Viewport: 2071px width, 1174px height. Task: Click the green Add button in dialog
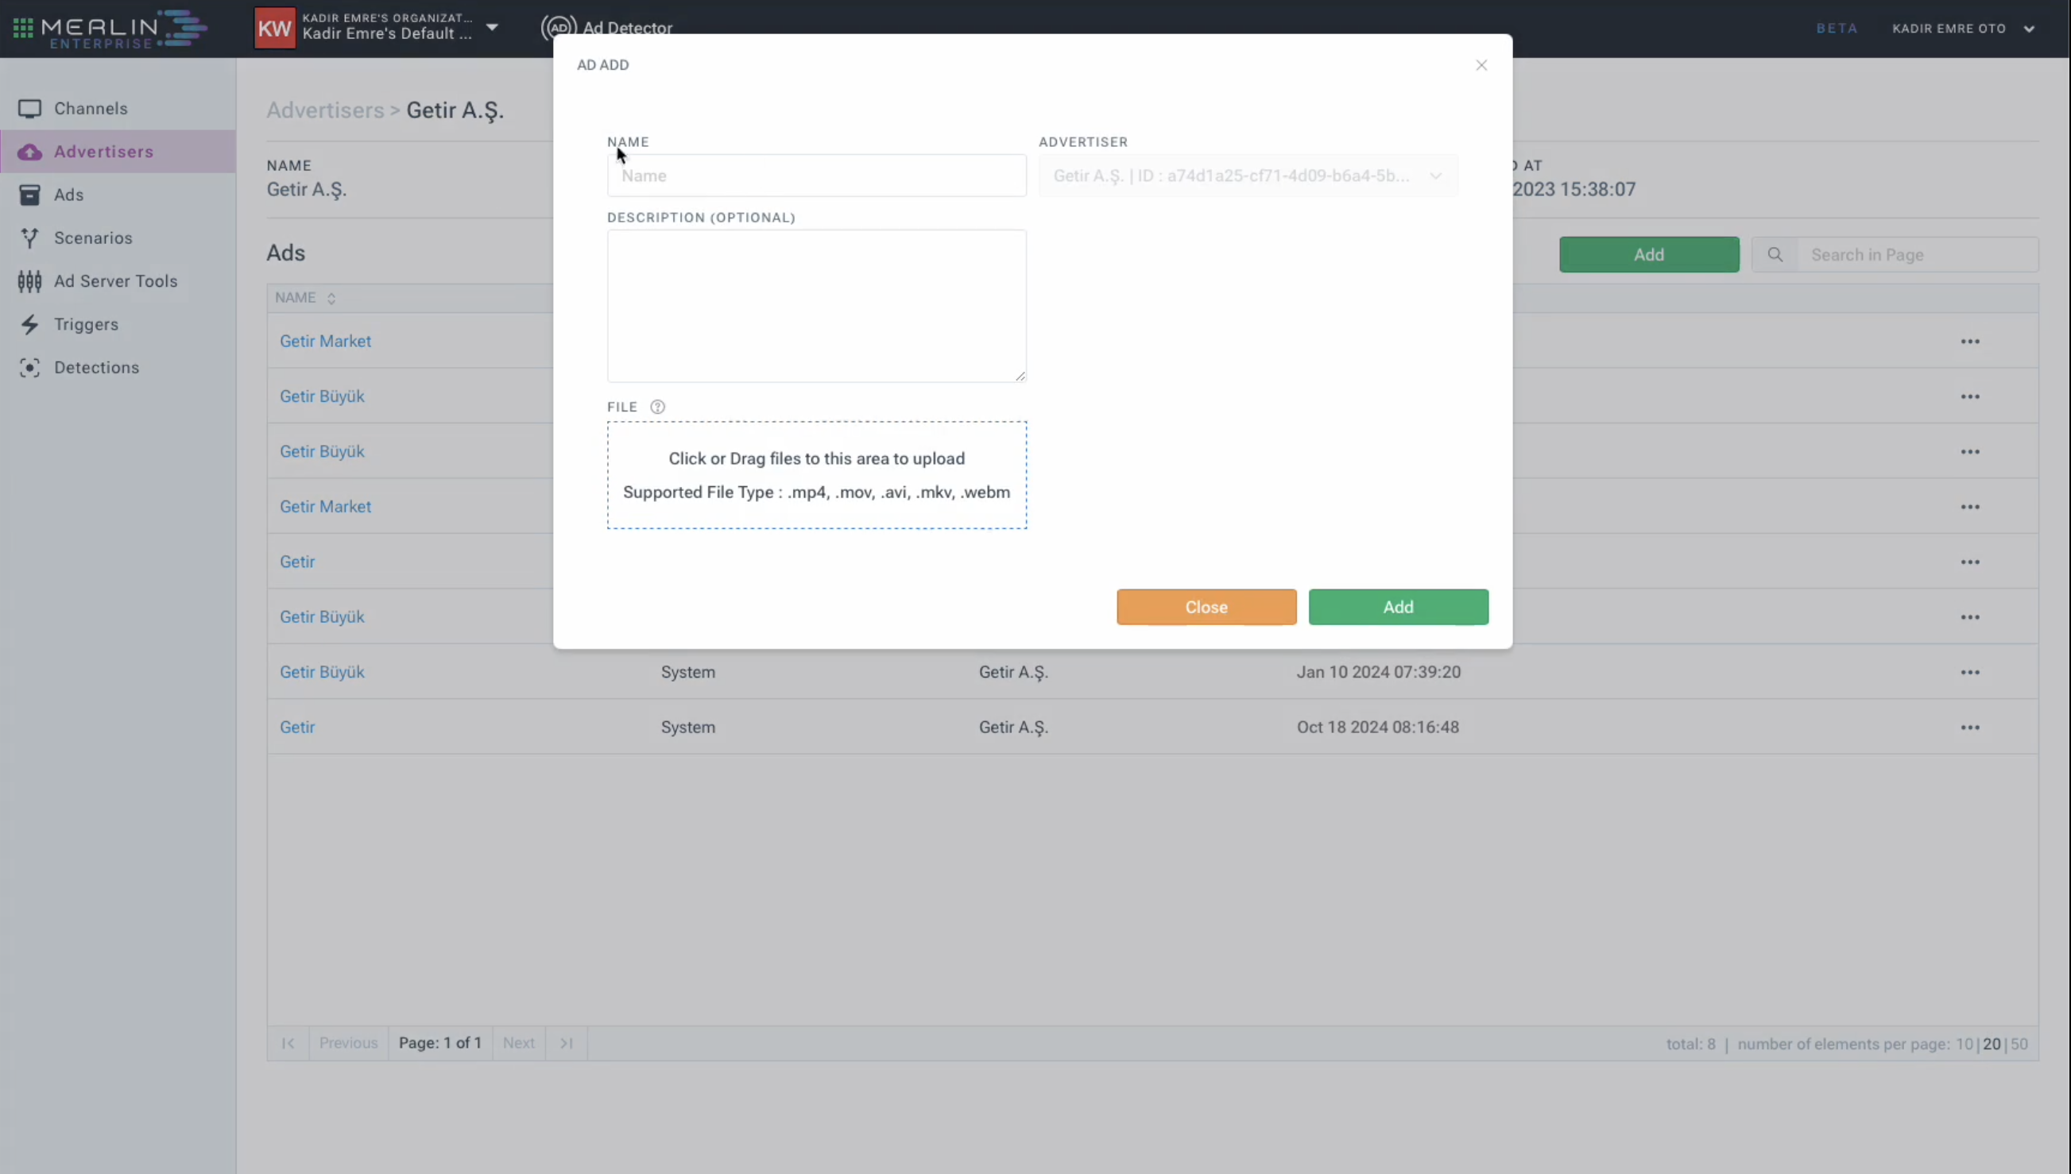(1399, 607)
